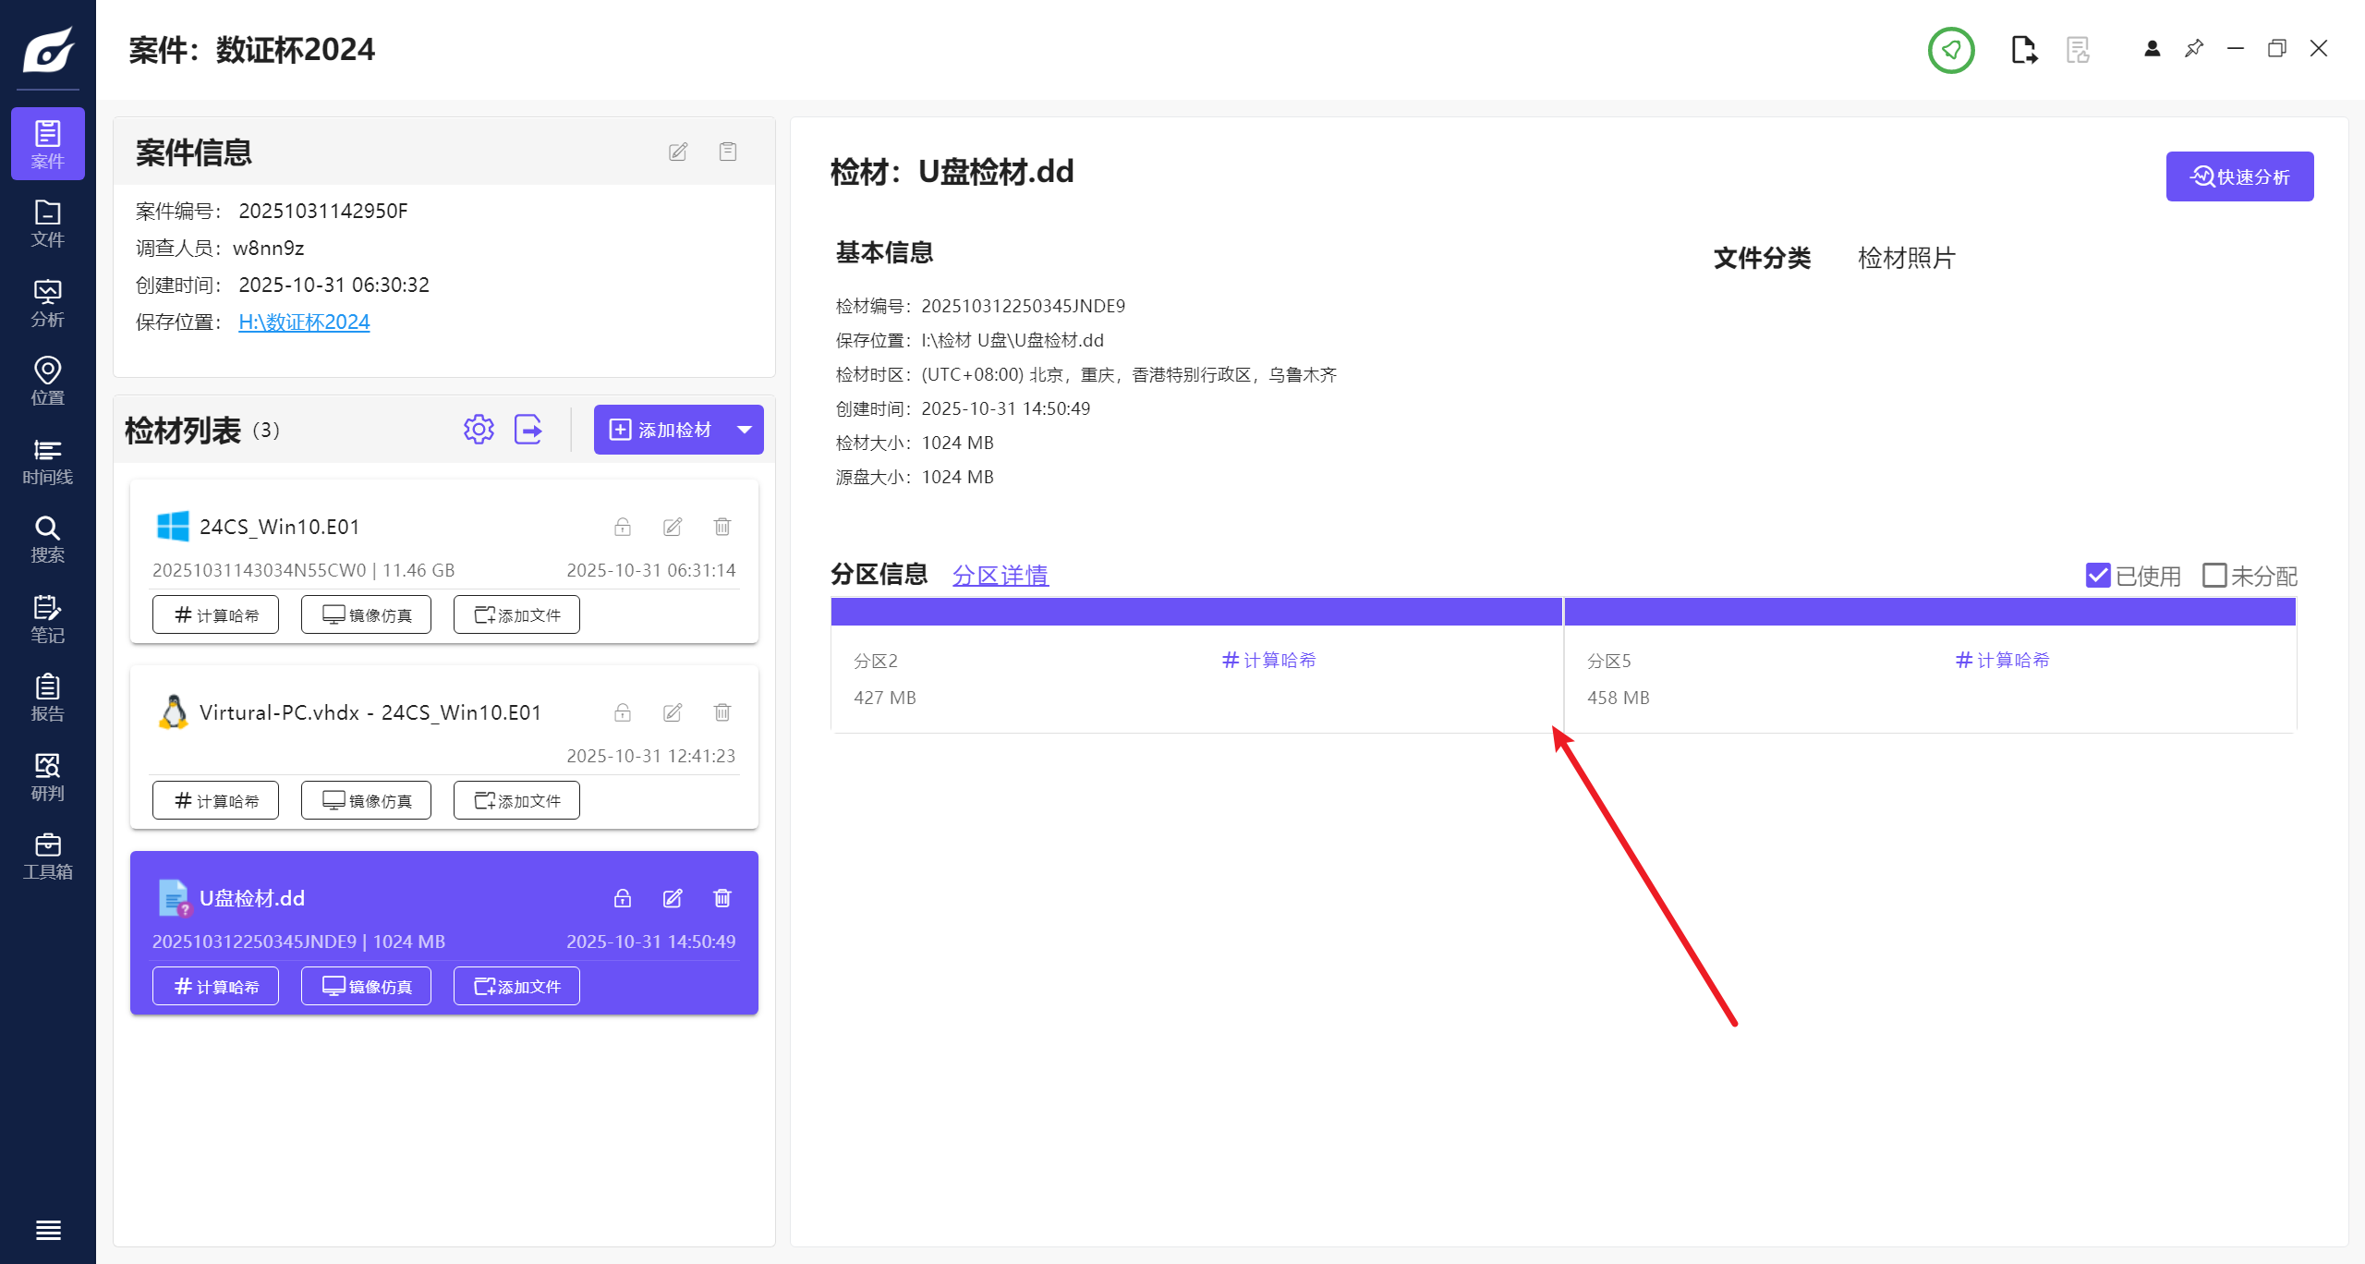Image resolution: width=2365 pixels, height=1264 pixels.
Task: Click the evidence list settings gear icon
Action: tap(479, 430)
